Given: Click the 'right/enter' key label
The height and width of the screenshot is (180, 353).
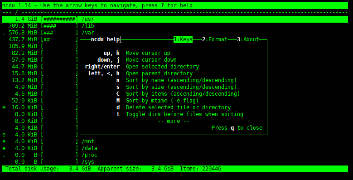Looking at the screenshot, I should click(102, 67).
